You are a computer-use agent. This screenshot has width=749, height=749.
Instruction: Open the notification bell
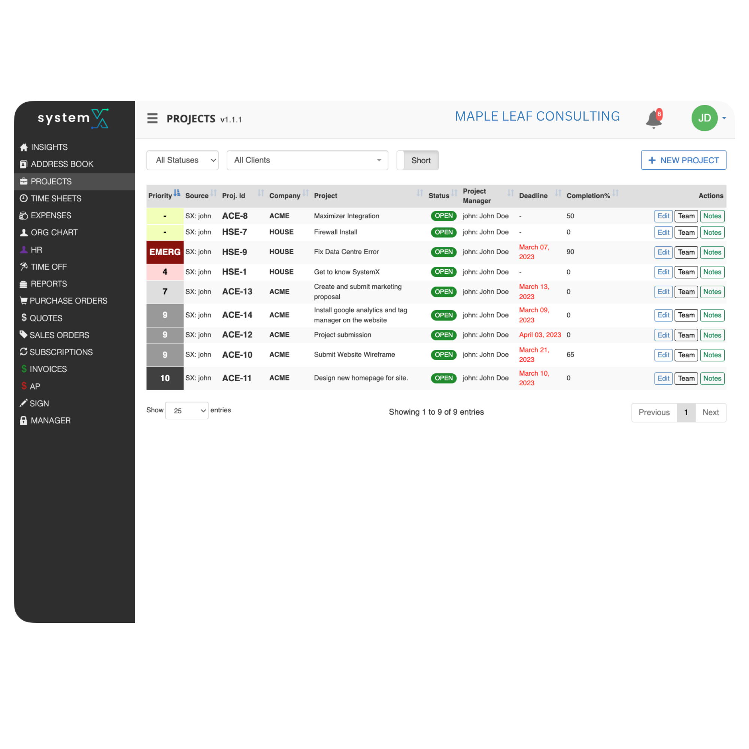(654, 119)
